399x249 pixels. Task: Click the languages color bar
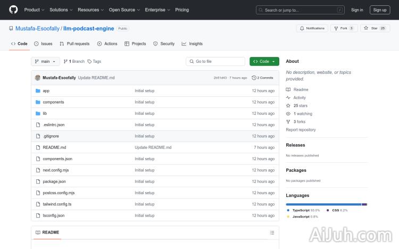[326, 204]
